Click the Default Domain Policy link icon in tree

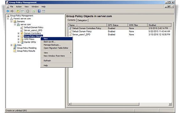(x=22, y=27)
